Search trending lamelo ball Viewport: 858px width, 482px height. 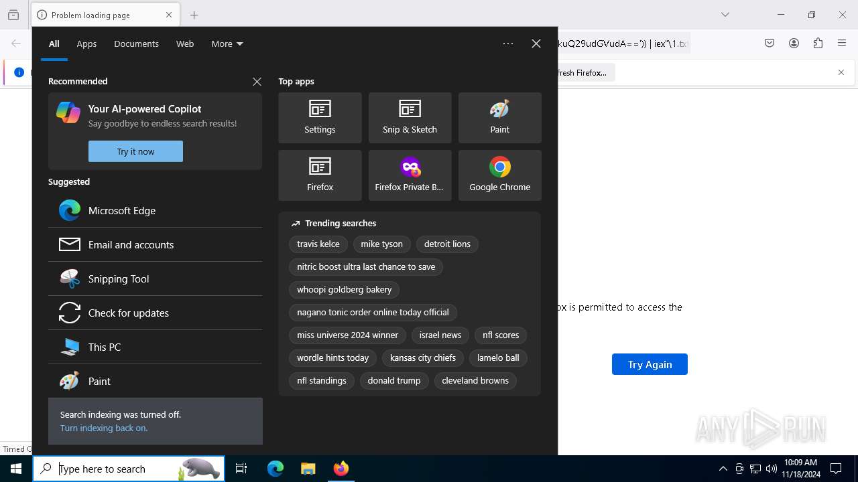click(x=498, y=357)
